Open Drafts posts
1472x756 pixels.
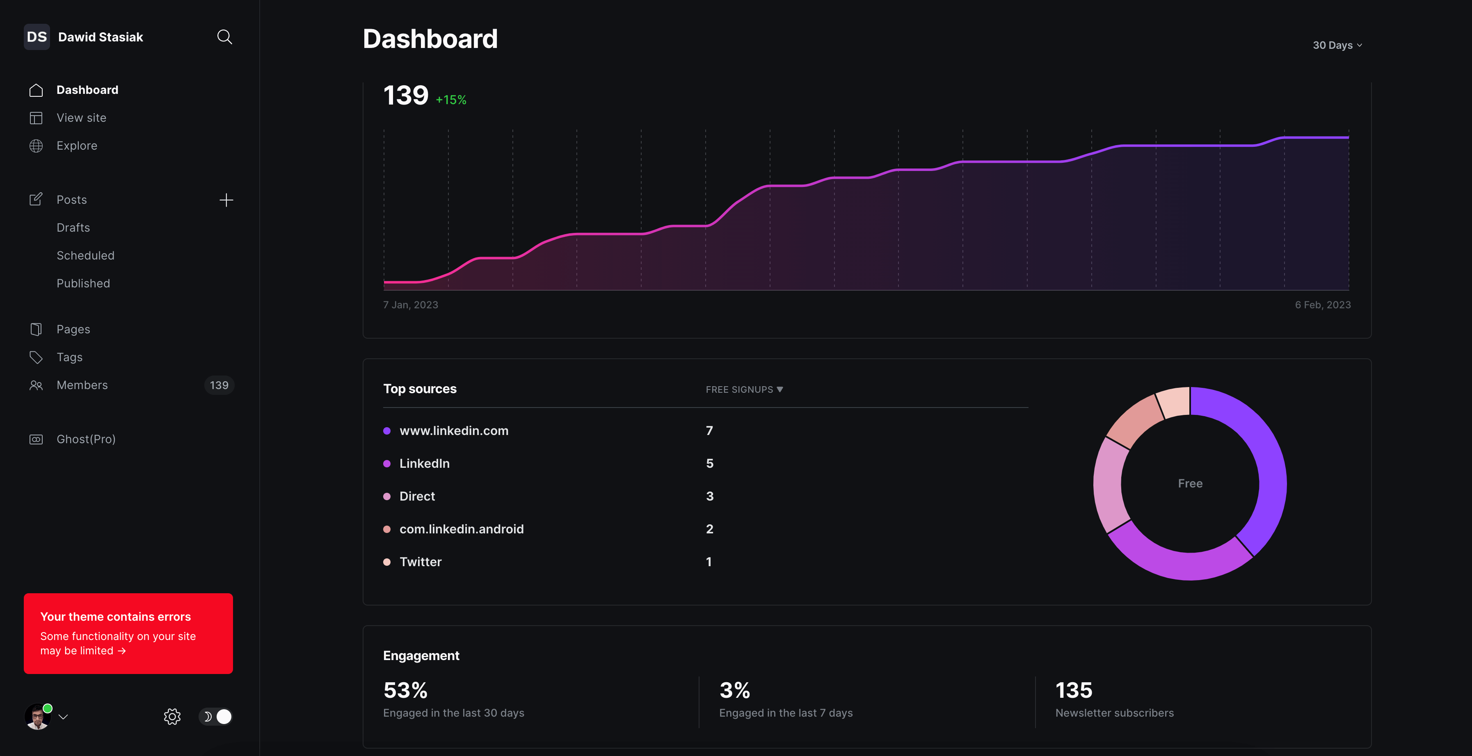[73, 228]
